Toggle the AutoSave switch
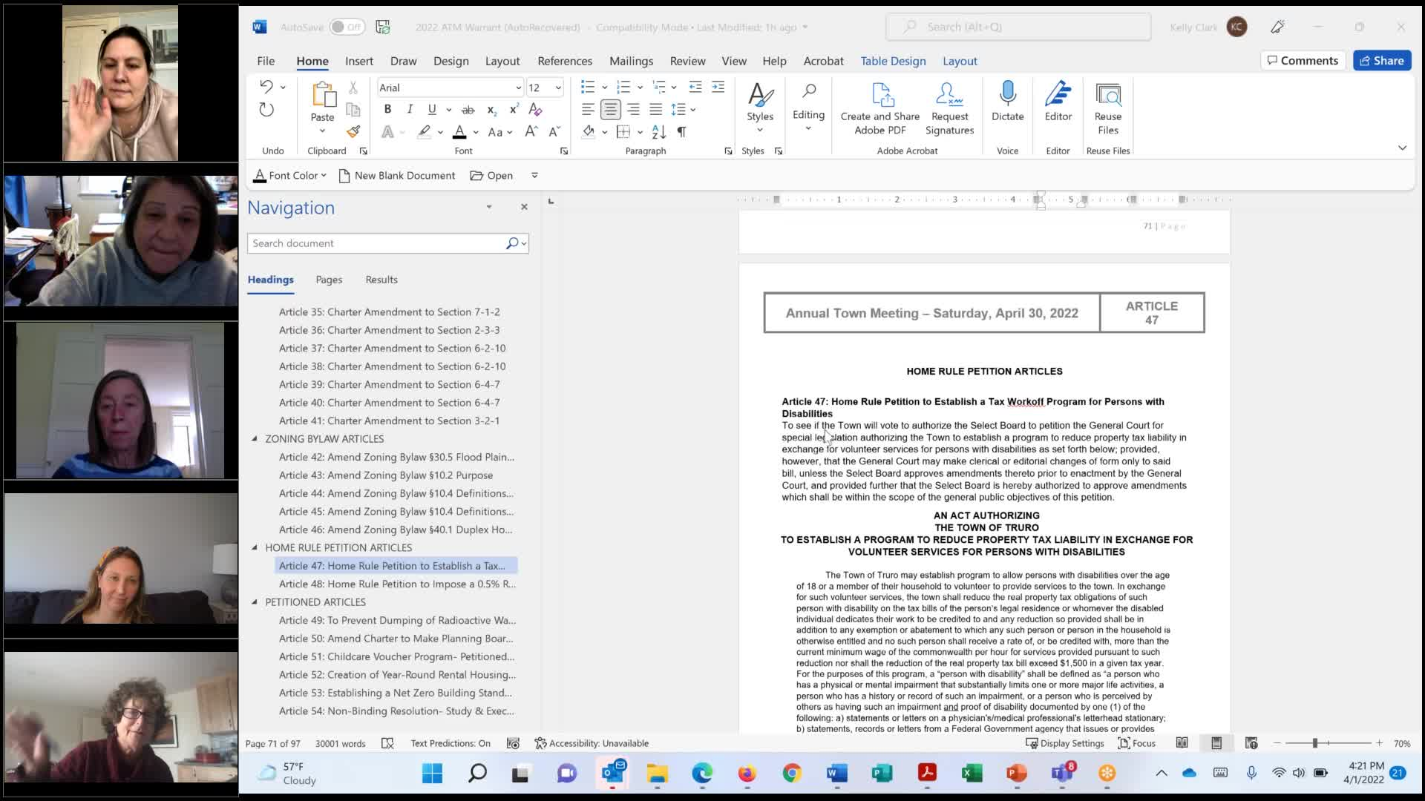 (x=347, y=27)
